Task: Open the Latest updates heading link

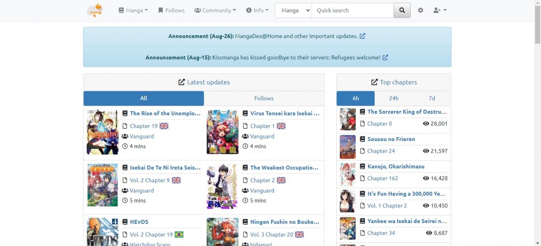Action: [x=208, y=82]
